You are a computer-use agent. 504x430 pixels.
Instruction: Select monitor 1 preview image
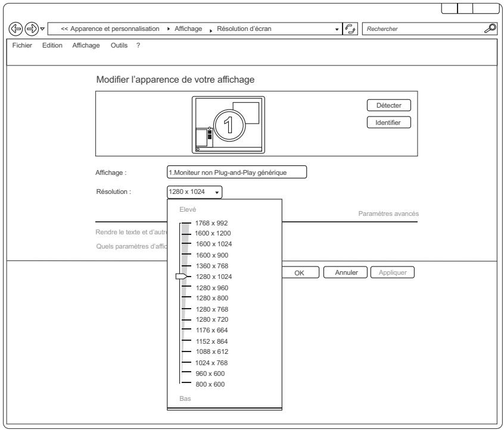click(x=229, y=124)
